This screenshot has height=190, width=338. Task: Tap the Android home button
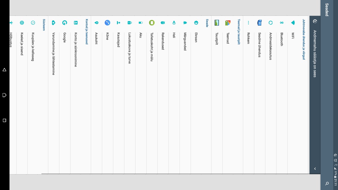pos(4,95)
